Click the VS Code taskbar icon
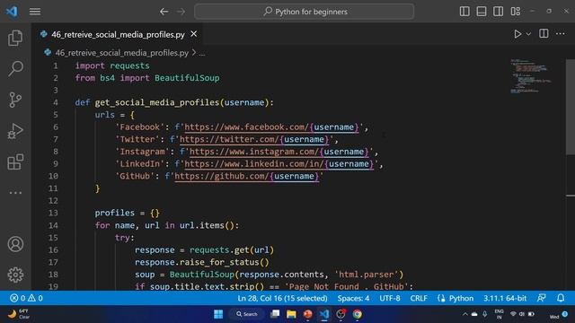The width and height of the screenshot is (575, 323). [x=324, y=314]
